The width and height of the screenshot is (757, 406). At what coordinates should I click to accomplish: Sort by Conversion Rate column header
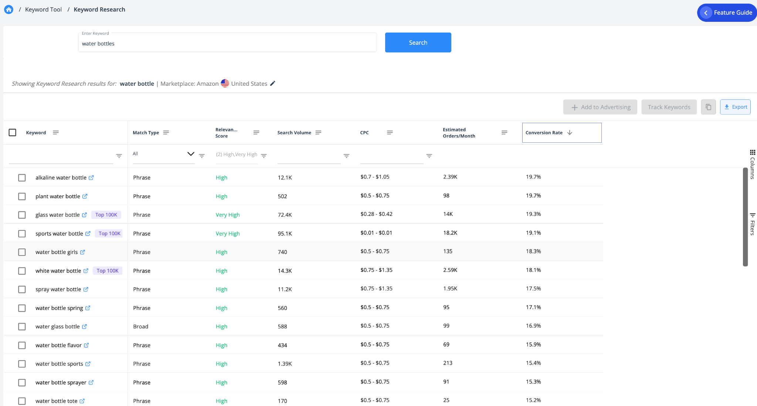[x=544, y=133]
